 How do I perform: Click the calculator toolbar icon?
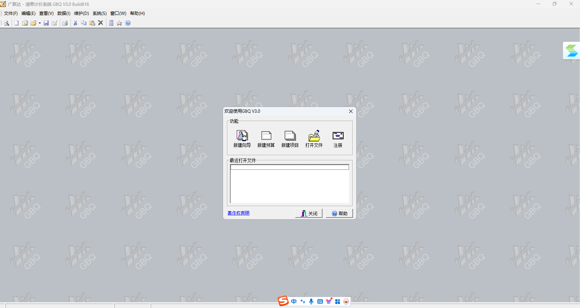point(111,23)
